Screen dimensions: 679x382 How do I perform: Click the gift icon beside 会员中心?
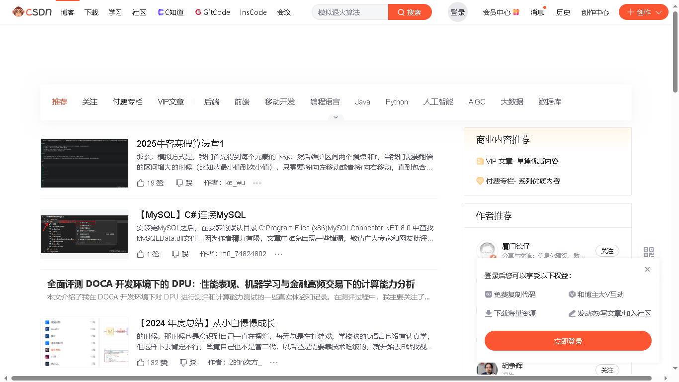tap(516, 11)
